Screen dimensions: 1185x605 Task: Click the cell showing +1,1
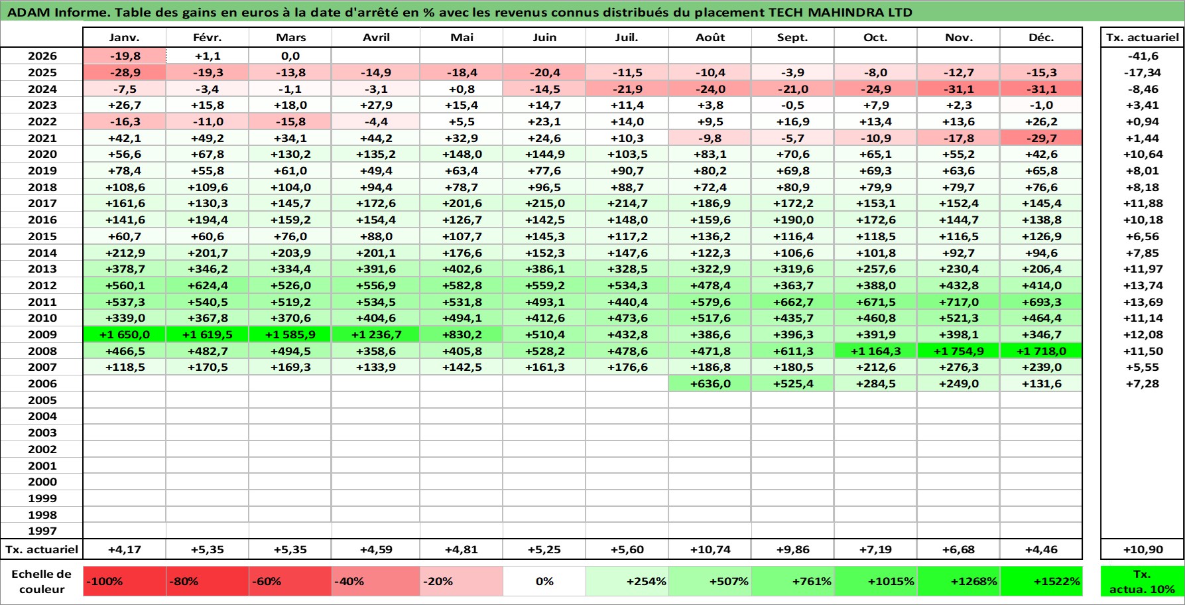(208, 56)
